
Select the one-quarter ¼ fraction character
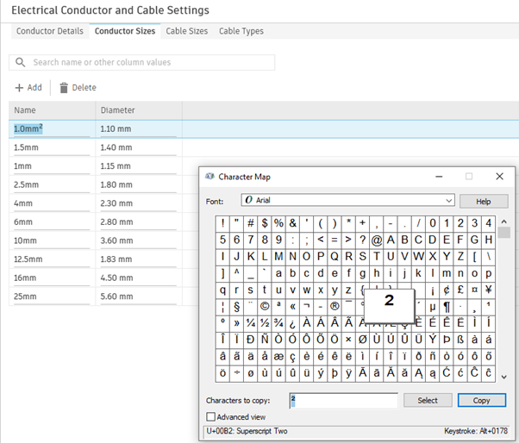click(251, 323)
